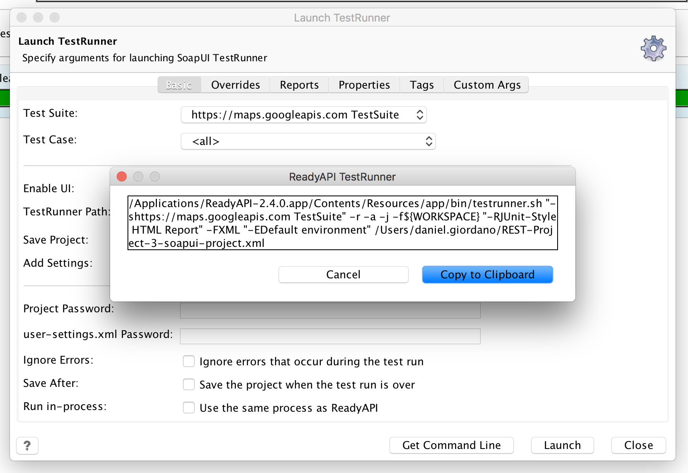Select the Properties tab
This screenshot has height=473, width=688.
364,85
